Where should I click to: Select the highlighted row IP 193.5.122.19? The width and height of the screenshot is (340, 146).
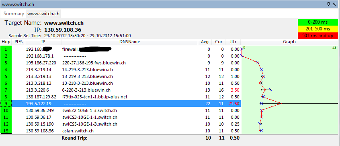(39, 104)
